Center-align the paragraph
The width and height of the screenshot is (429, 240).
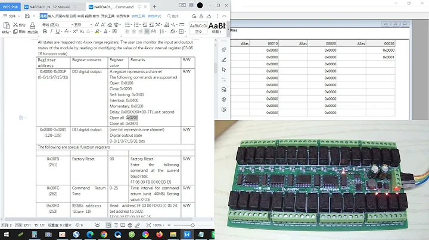[134, 31]
